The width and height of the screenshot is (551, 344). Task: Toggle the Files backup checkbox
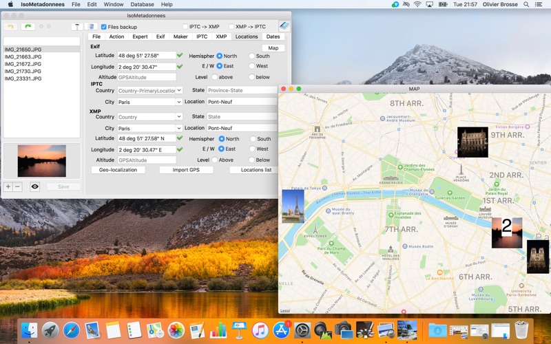[x=104, y=27]
